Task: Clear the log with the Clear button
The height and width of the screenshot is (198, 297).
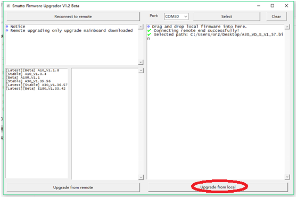Action: (276, 16)
